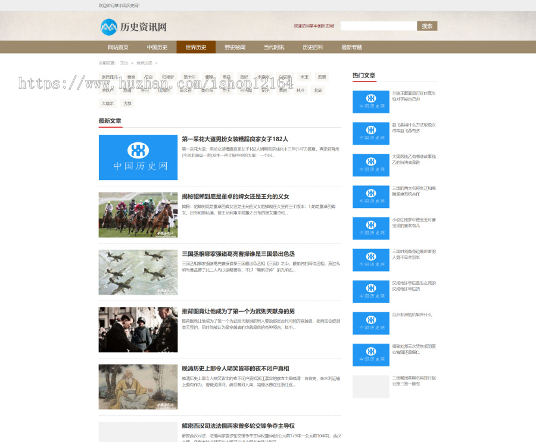Open the 当代时讯 navigation tab
Screen dimensions: 536x442
coord(274,47)
